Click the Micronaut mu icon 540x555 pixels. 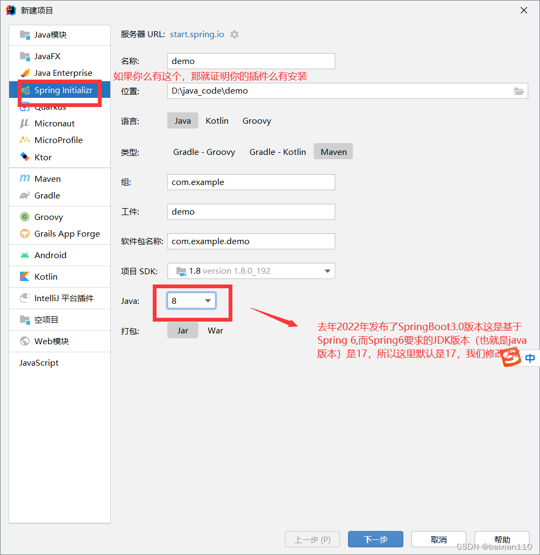[24, 124]
